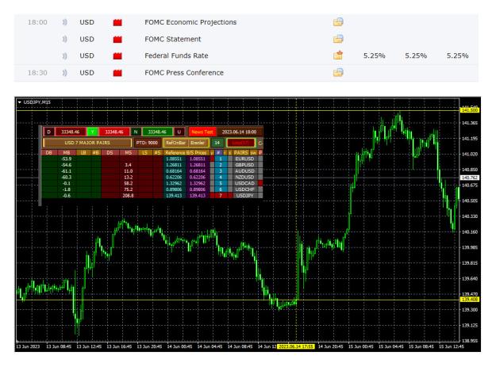Click the button right of RefOnBar
This screenshot has height=367, width=496.
198,143
